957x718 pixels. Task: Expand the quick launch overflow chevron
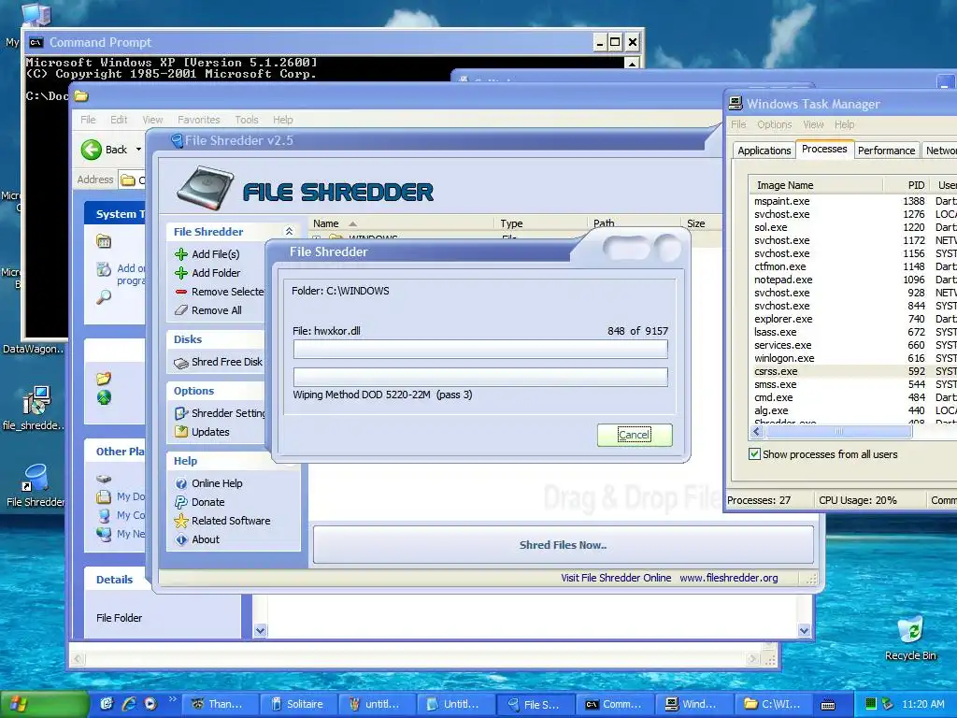[172, 699]
